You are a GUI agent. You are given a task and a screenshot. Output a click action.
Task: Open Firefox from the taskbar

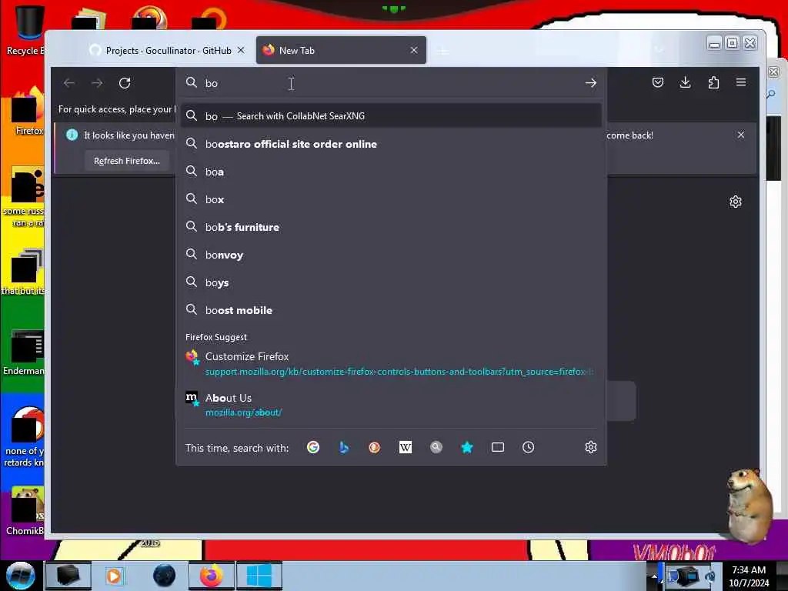(x=212, y=576)
